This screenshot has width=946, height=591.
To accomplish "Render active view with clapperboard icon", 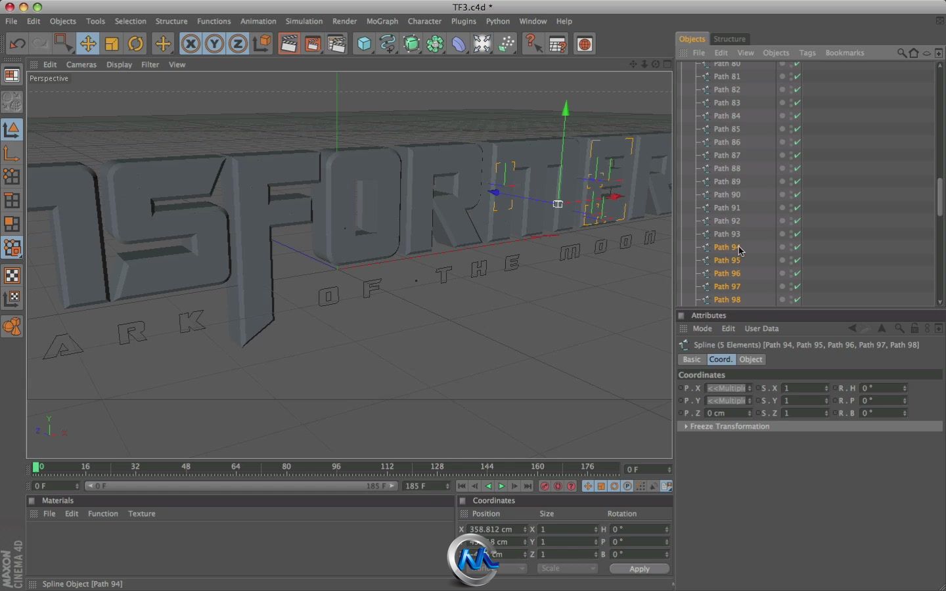I will tap(288, 44).
